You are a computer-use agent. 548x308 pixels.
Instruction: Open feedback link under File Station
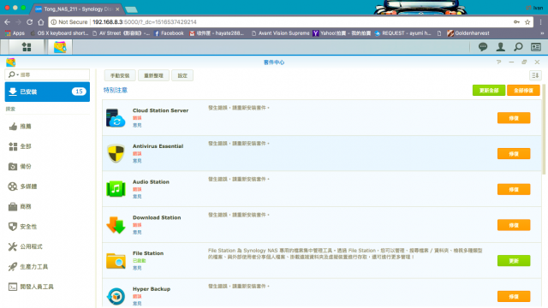coord(137,268)
